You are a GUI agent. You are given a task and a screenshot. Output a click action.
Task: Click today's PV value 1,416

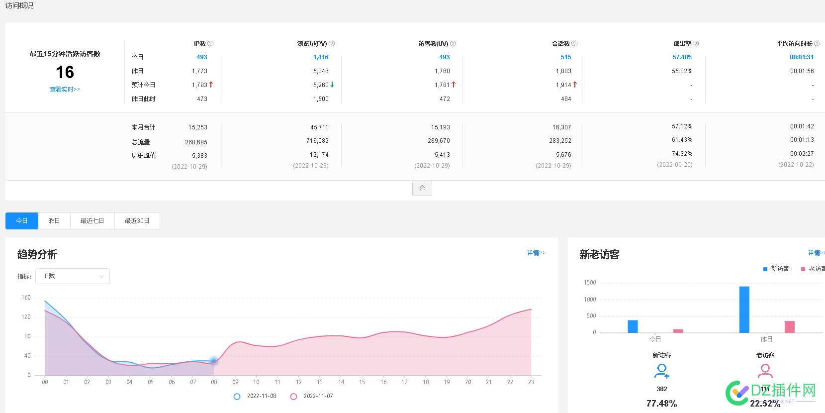pyautogui.click(x=321, y=57)
